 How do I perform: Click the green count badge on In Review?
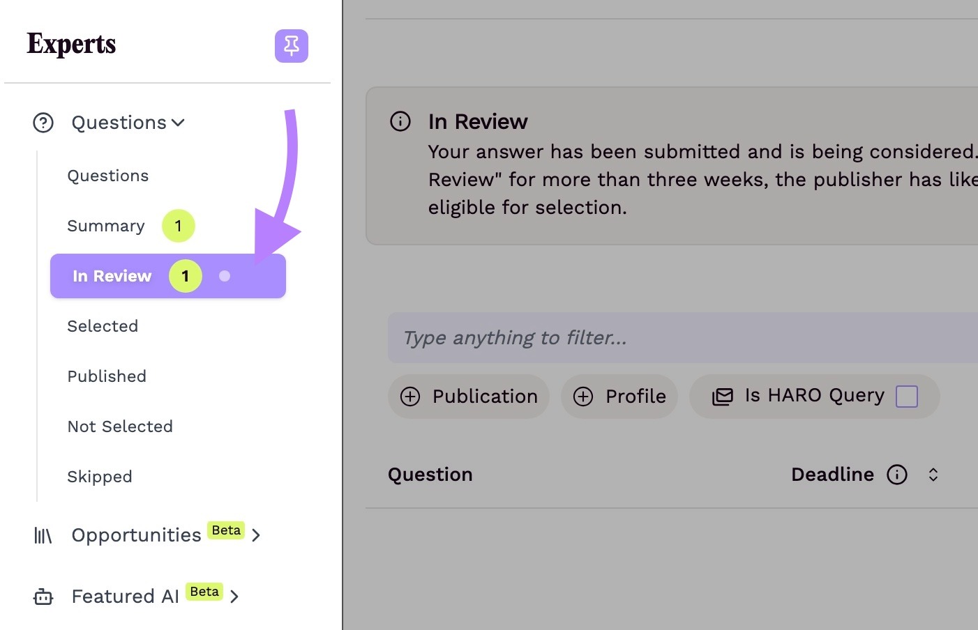(x=184, y=275)
